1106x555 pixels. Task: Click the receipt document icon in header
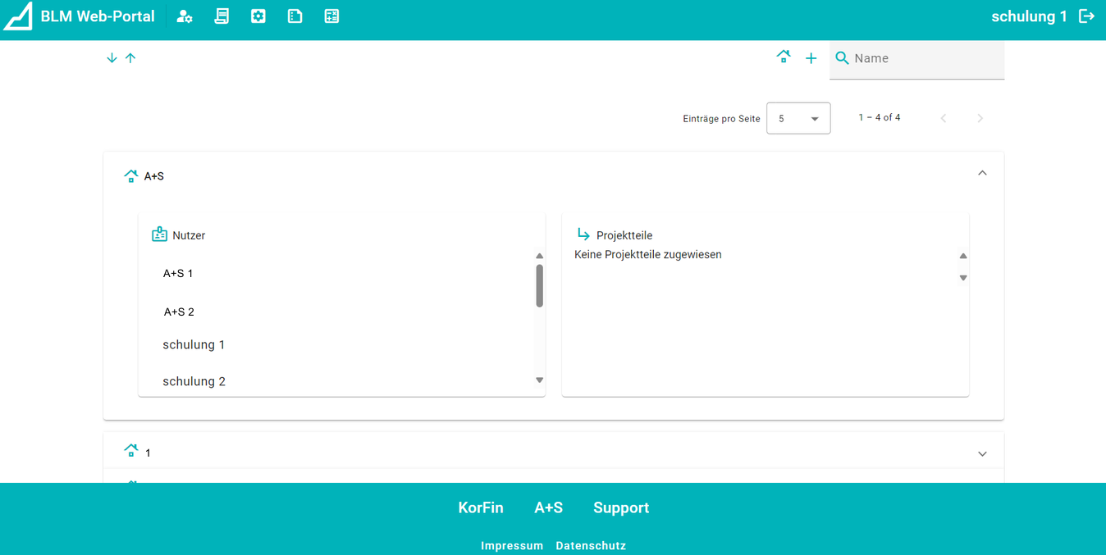click(222, 16)
